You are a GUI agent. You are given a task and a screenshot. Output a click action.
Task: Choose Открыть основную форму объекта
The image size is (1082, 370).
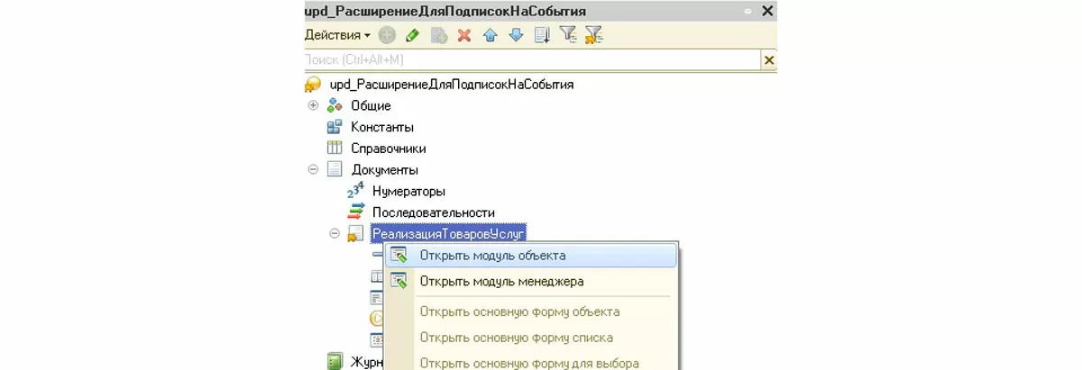530,311
